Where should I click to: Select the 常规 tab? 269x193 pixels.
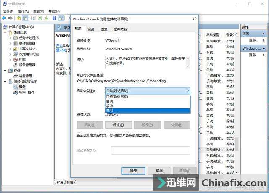(78, 29)
